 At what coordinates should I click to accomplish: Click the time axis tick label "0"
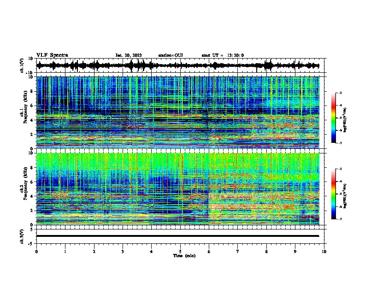tap(36, 252)
